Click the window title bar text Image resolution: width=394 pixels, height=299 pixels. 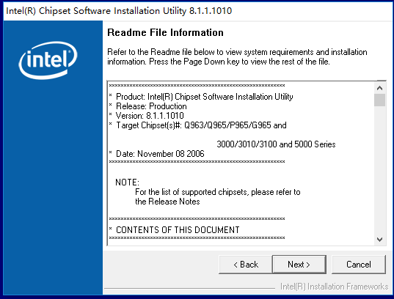119,11
